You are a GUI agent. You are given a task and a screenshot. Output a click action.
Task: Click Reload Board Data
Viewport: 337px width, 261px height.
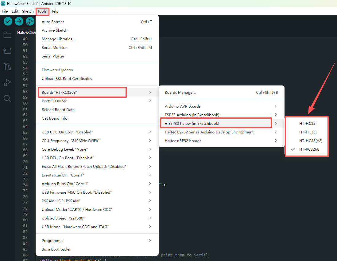[x=97, y=110]
